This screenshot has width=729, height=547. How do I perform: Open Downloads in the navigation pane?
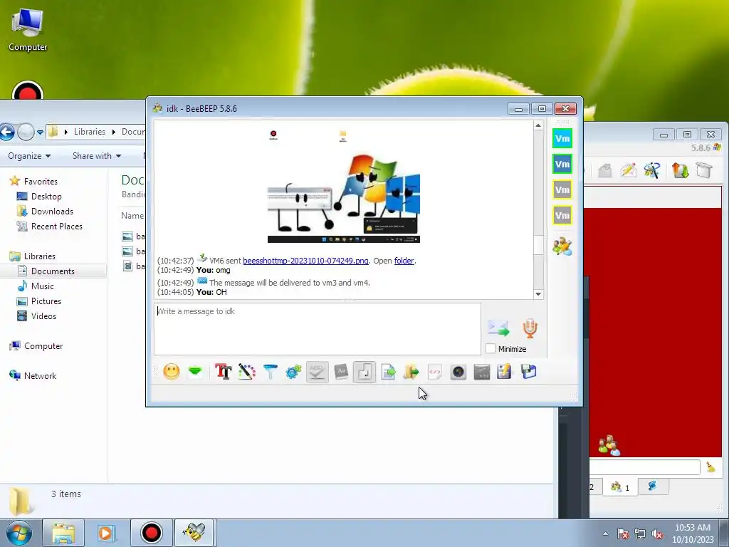point(52,211)
